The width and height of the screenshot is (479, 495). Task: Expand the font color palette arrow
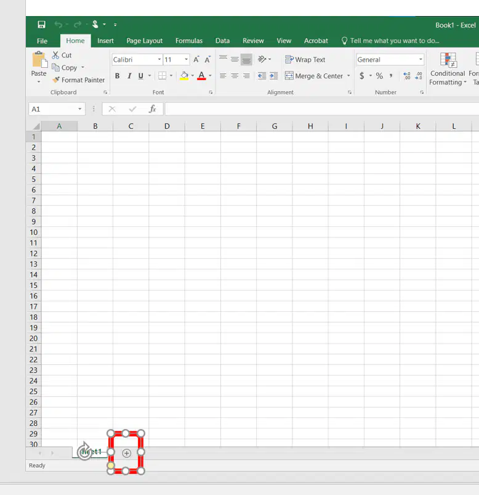point(210,76)
